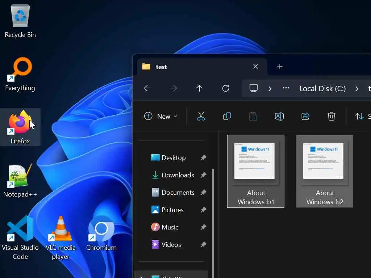Unpin Desktop using its pin icon

click(x=204, y=158)
